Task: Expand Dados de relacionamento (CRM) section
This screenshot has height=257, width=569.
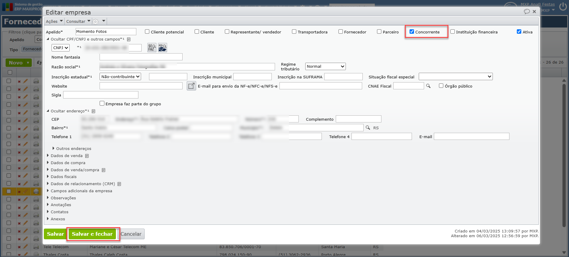Action: (48, 184)
